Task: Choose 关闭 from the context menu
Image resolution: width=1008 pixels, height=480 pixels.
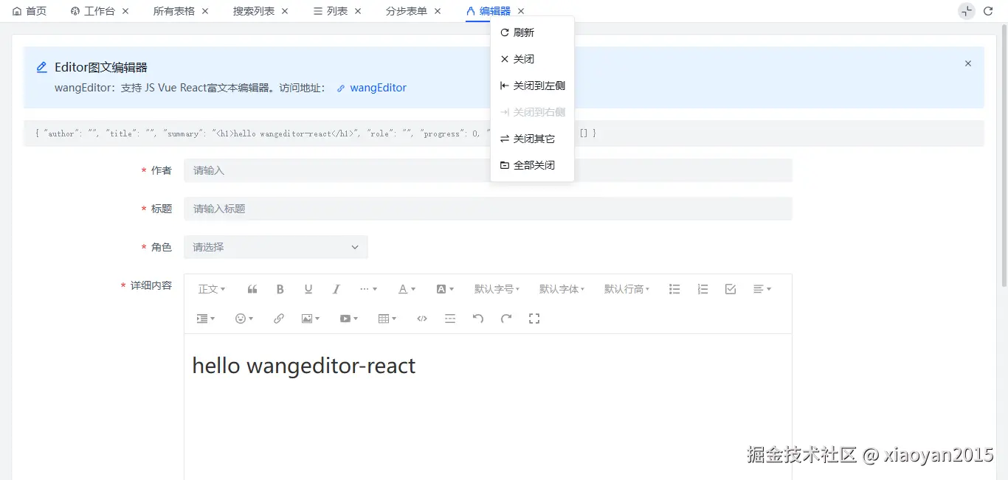Action: pos(532,59)
